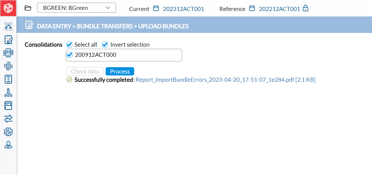Open the hierarchy tree sidebar icon

coord(9,92)
